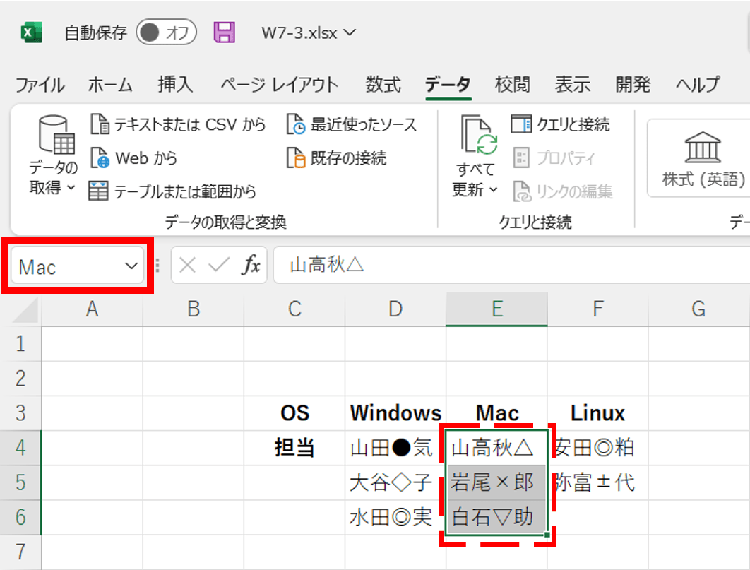Screen dimensions: 750x570
Task: Cancel the entry with the X icon
Action: [187, 265]
